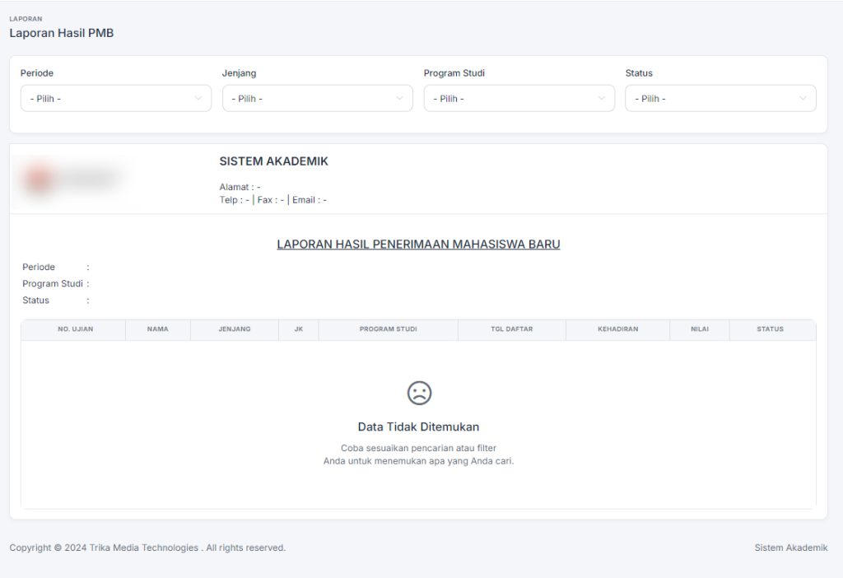The width and height of the screenshot is (843, 578).
Task: Click the blurred institution logo
Action: click(72, 179)
